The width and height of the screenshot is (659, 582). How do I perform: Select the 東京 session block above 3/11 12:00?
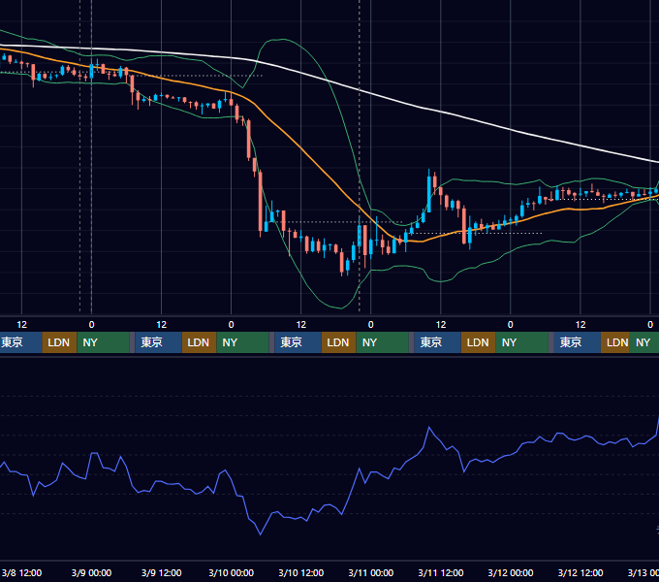pyautogui.click(x=438, y=342)
